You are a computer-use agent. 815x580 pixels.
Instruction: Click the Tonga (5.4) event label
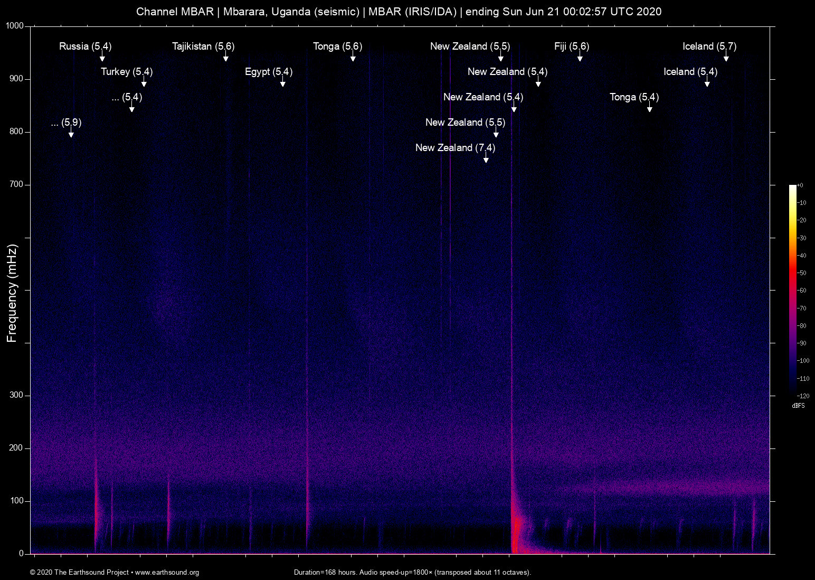point(634,97)
